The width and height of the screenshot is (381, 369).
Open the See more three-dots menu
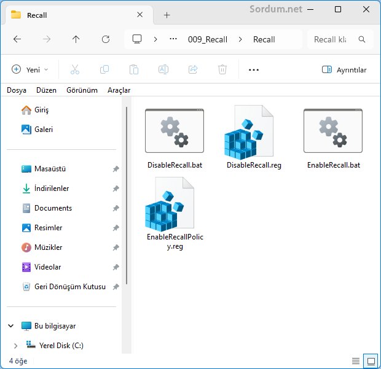tap(254, 70)
